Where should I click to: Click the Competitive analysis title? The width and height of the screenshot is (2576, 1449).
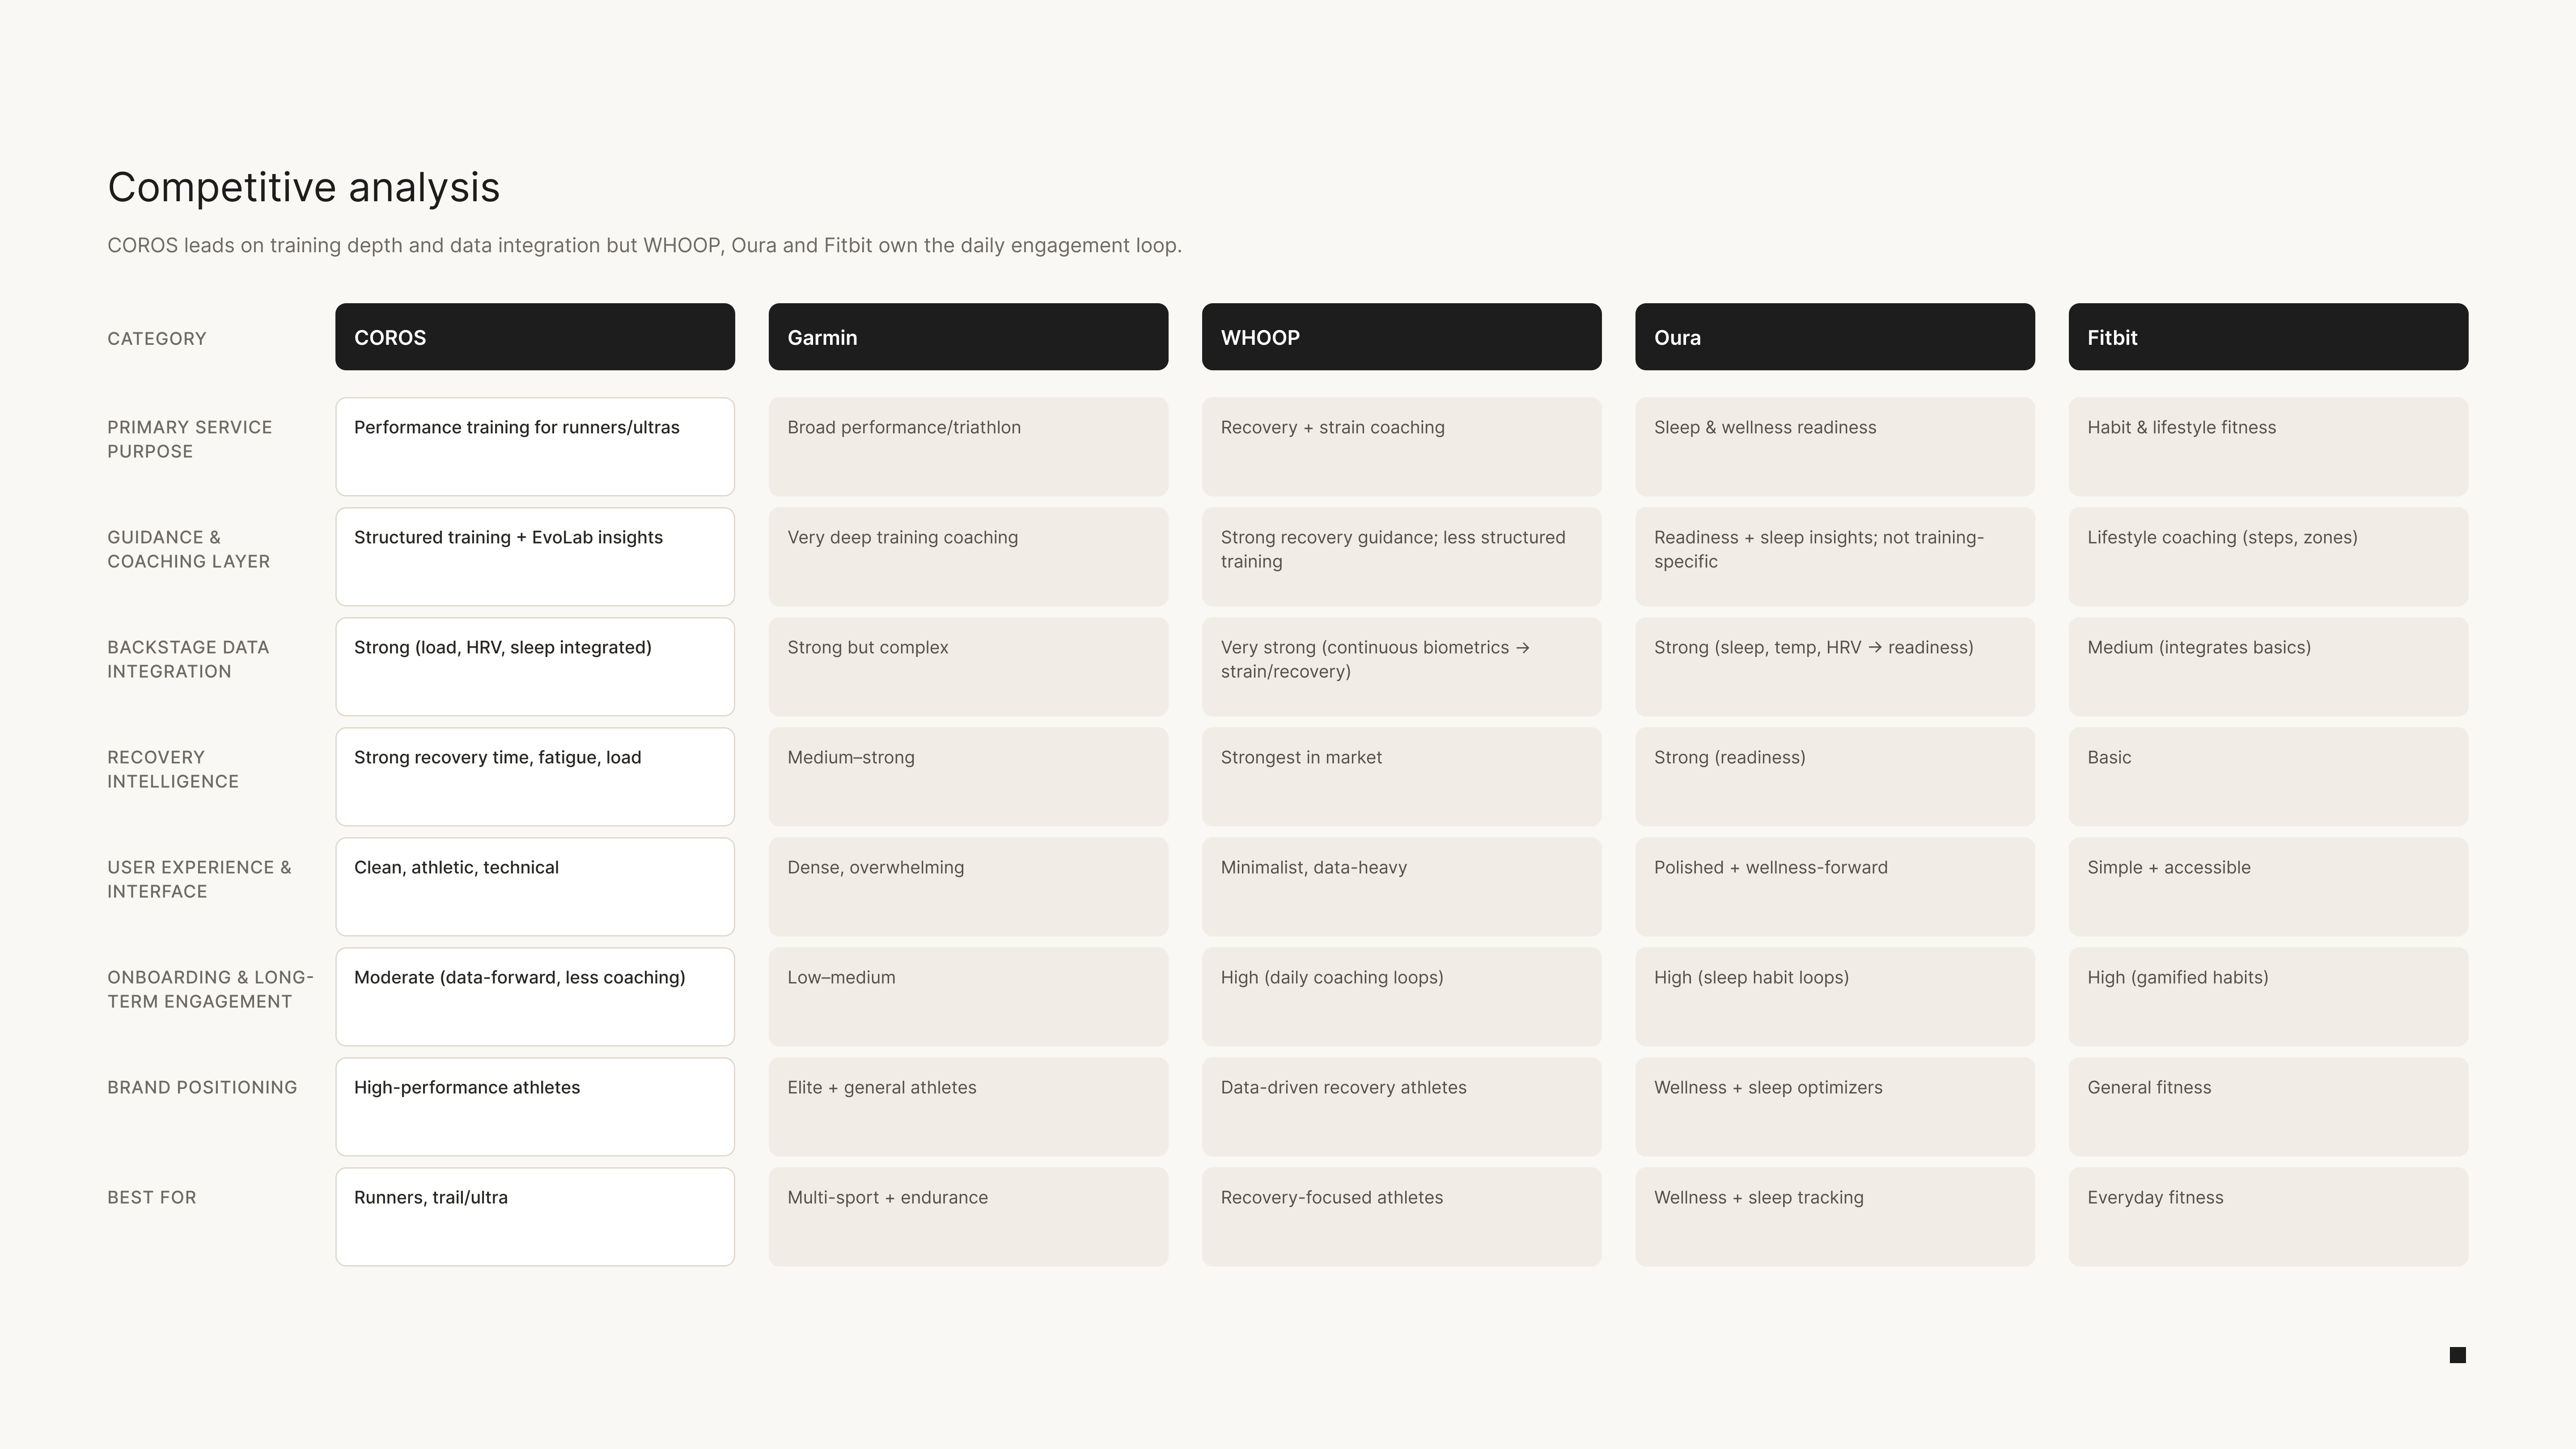(303, 187)
